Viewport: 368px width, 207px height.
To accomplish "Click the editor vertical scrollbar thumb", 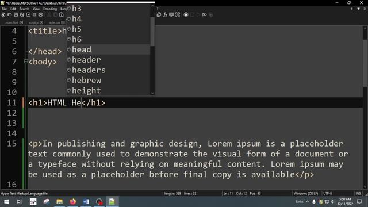I will click(x=365, y=63).
